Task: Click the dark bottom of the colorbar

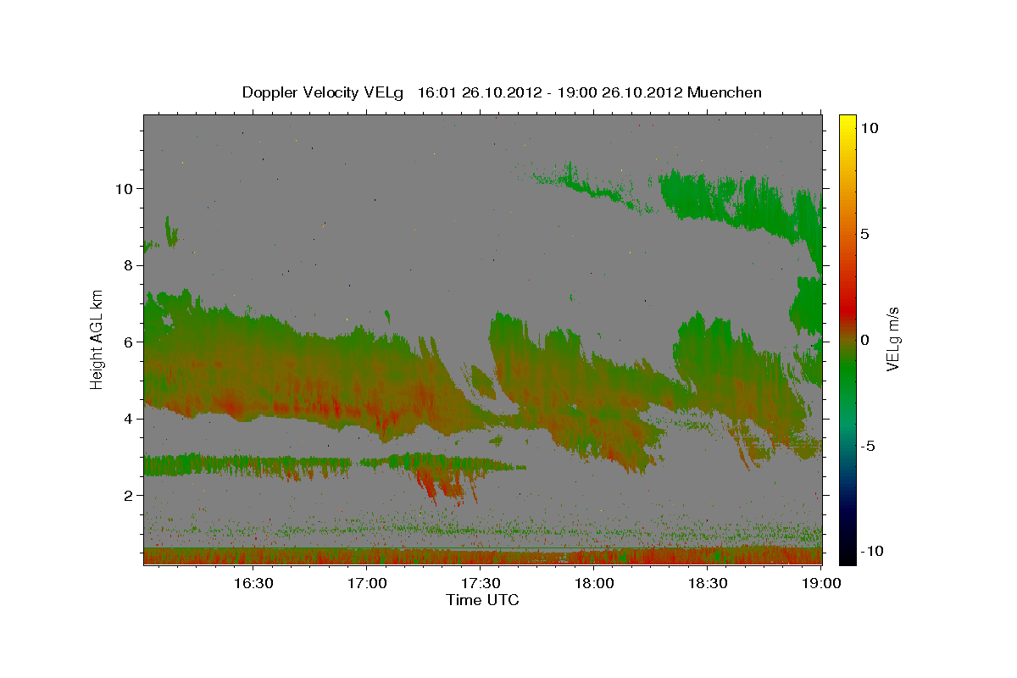Action: click(847, 555)
